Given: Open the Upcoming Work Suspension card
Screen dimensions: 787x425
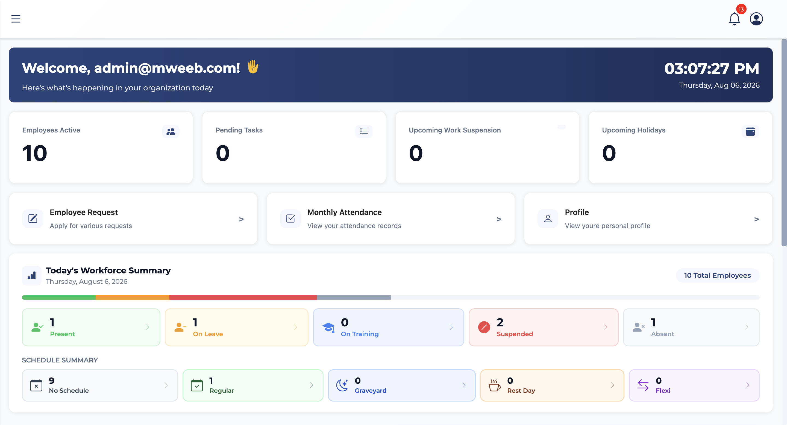Looking at the screenshot, I should point(487,147).
